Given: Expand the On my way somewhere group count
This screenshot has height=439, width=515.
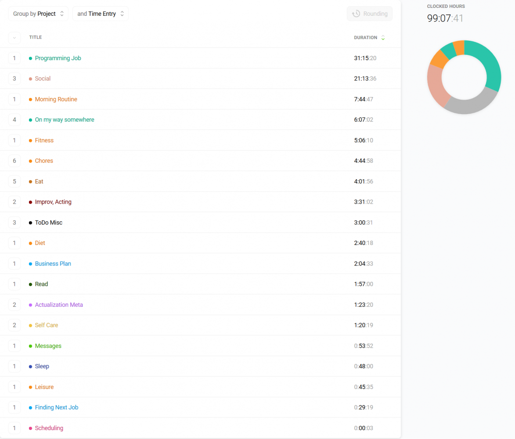Looking at the screenshot, I should (x=14, y=120).
